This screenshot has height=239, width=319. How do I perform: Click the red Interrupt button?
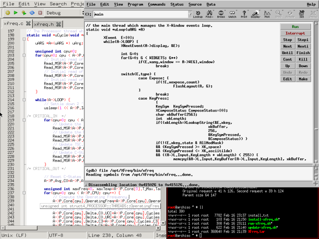point(295,33)
